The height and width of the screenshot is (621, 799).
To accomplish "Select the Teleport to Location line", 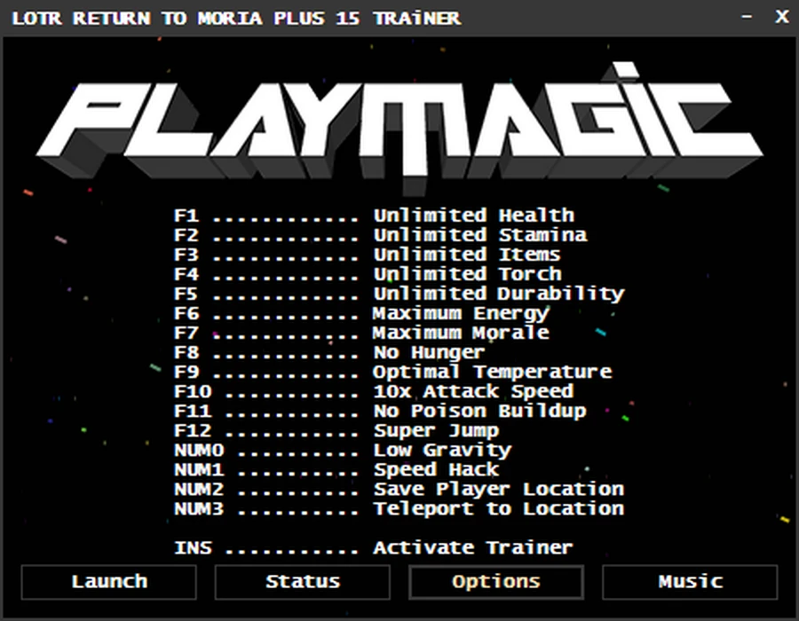I will coord(399,509).
